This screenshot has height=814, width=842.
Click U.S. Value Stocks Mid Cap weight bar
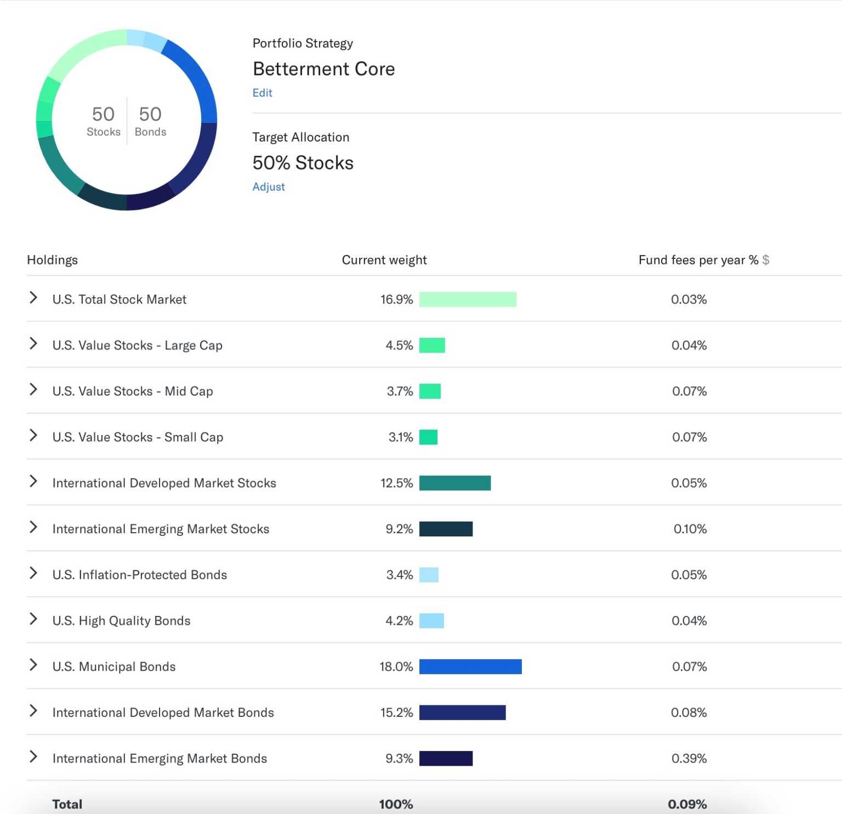pyautogui.click(x=430, y=391)
